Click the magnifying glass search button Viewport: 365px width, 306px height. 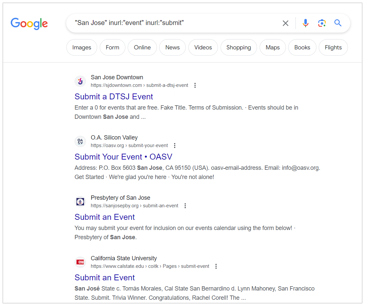(338, 23)
